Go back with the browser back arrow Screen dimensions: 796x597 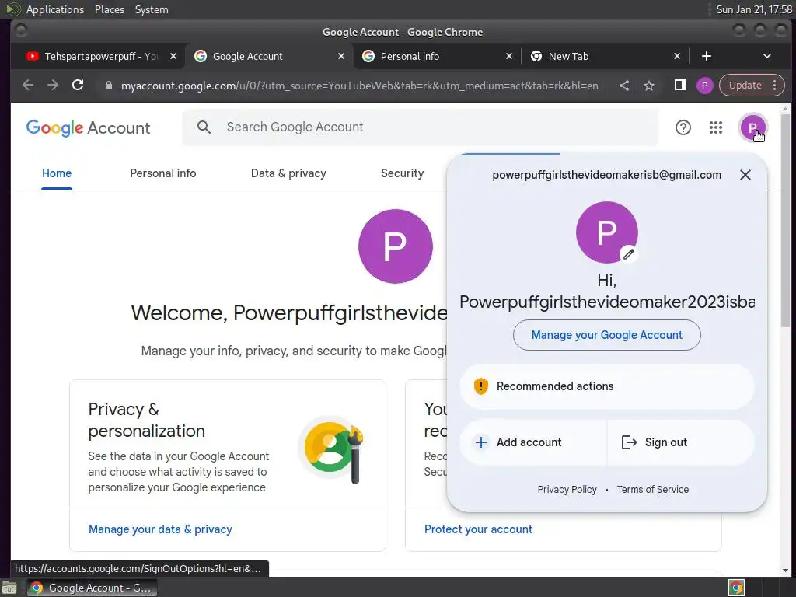[28, 86]
